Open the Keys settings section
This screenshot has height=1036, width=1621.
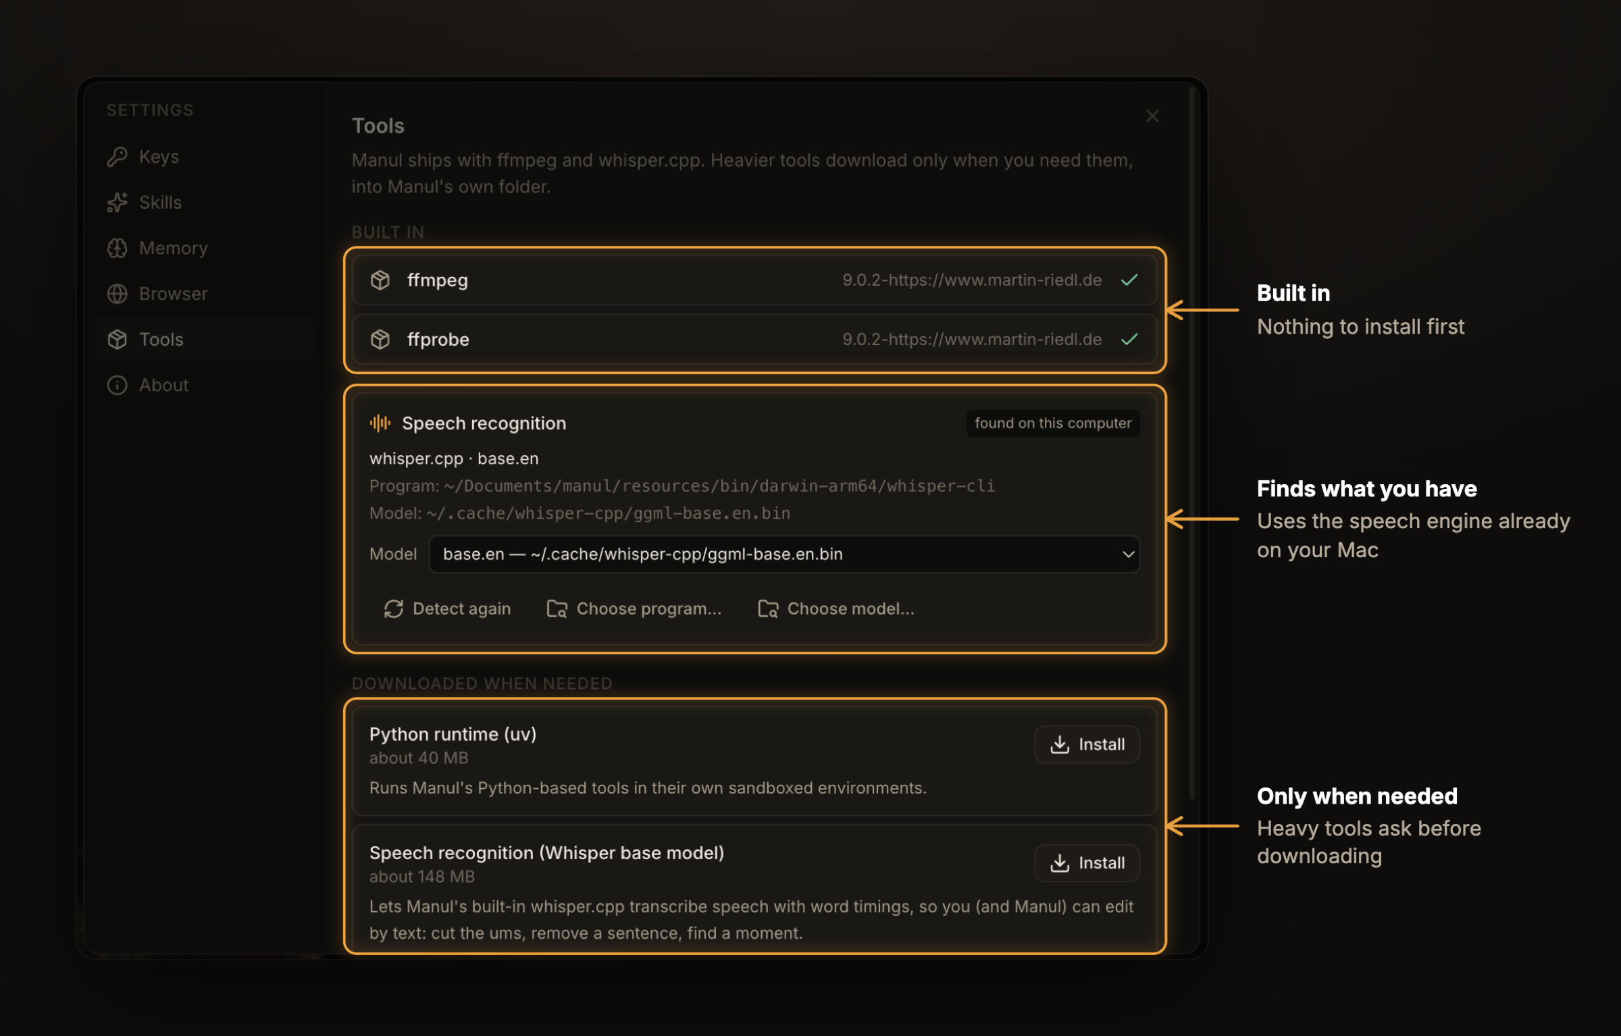tap(204, 157)
